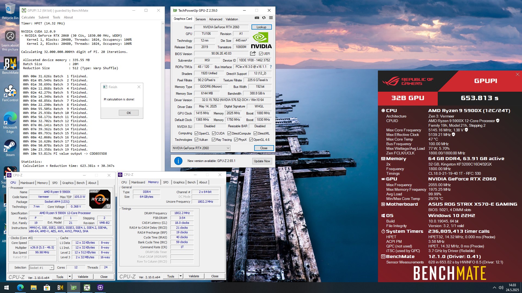Click Validate in right CPU-Z window
The height and width of the screenshot is (293, 522).
pyautogui.click(x=194, y=276)
